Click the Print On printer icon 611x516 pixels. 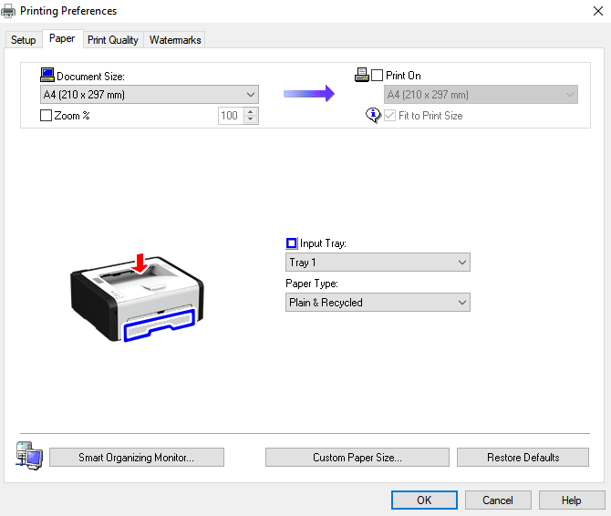point(361,76)
